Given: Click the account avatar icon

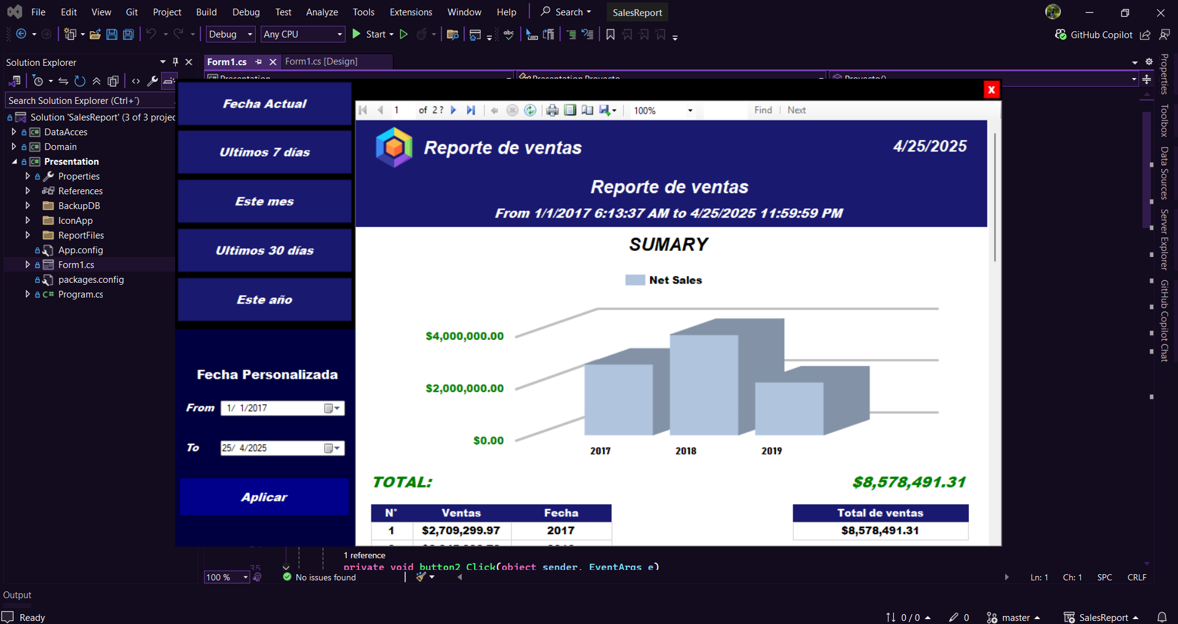Looking at the screenshot, I should click(x=1053, y=12).
